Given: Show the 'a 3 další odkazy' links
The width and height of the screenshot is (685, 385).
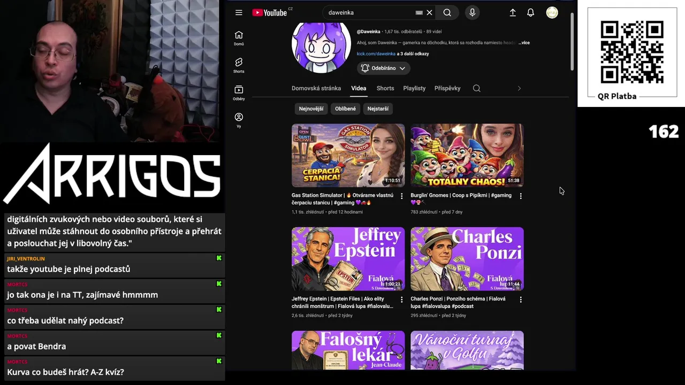Looking at the screenshot, I should 413,54.
